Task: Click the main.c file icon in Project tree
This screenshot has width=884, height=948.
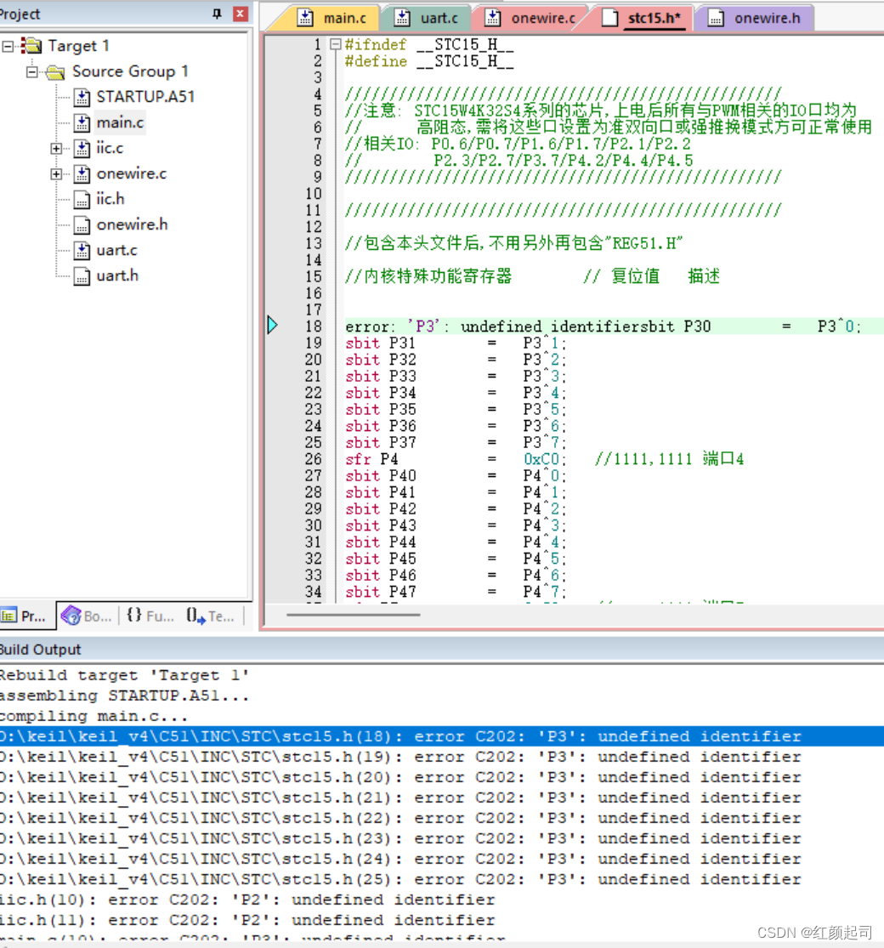Action: click(82, 122)
